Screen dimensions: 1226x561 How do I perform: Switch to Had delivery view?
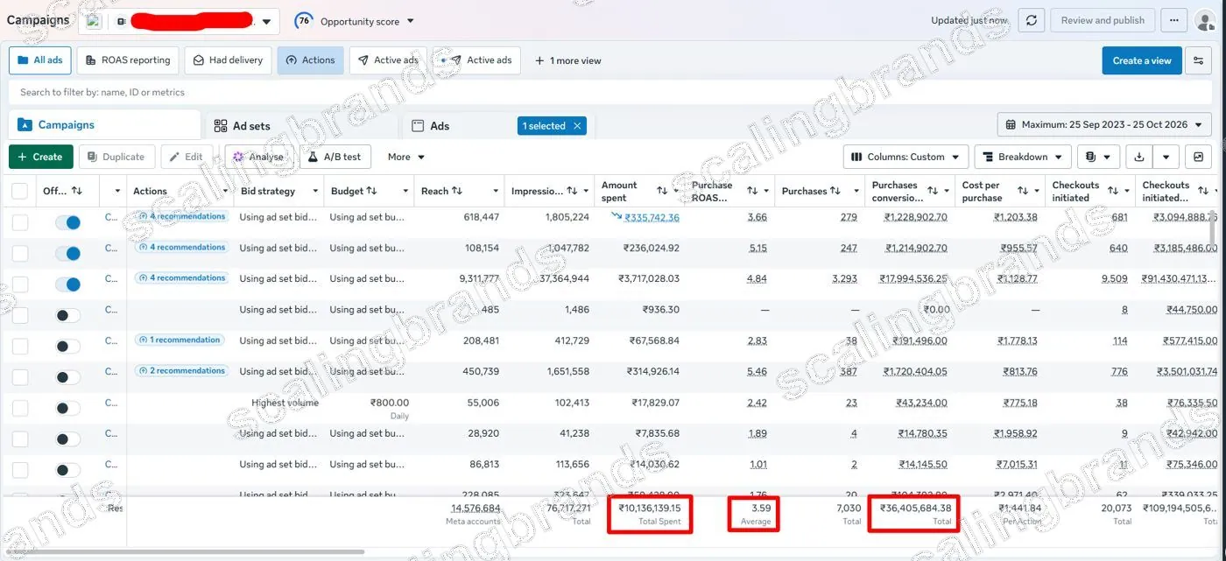(228, 60)
